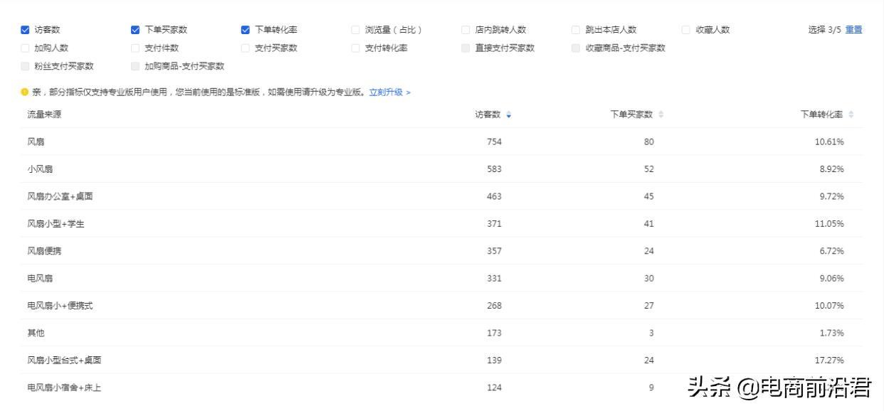
Task: Tick the 加购人数 checkbox
Action: [x=26, y=48]
